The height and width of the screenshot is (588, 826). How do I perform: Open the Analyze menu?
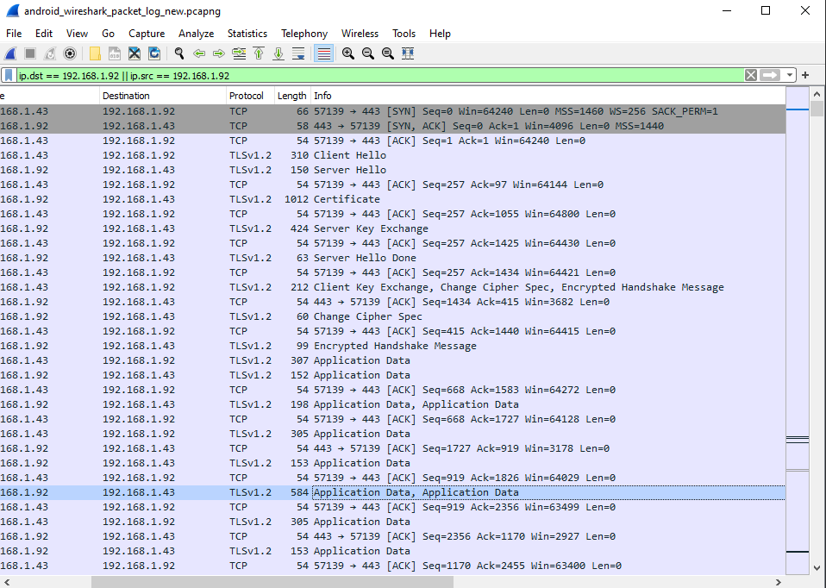(196, 34)
